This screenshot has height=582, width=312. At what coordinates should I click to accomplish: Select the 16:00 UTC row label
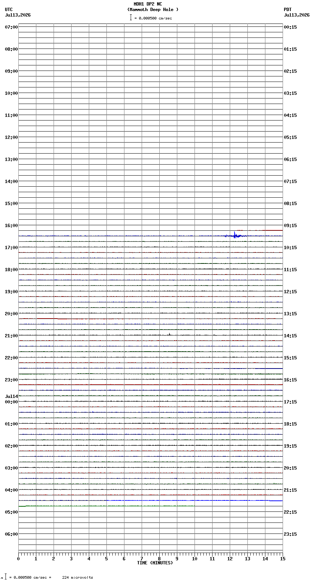tap(11, 226)
